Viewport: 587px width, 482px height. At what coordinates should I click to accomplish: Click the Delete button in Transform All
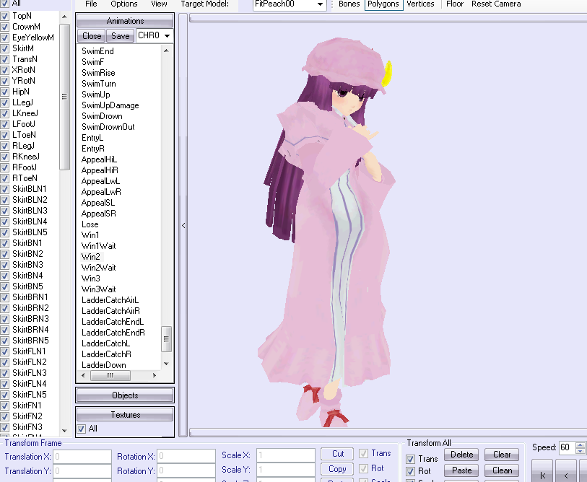tap(461, 455)
